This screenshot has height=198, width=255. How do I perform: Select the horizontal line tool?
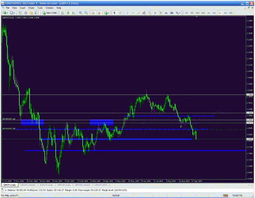133,13
